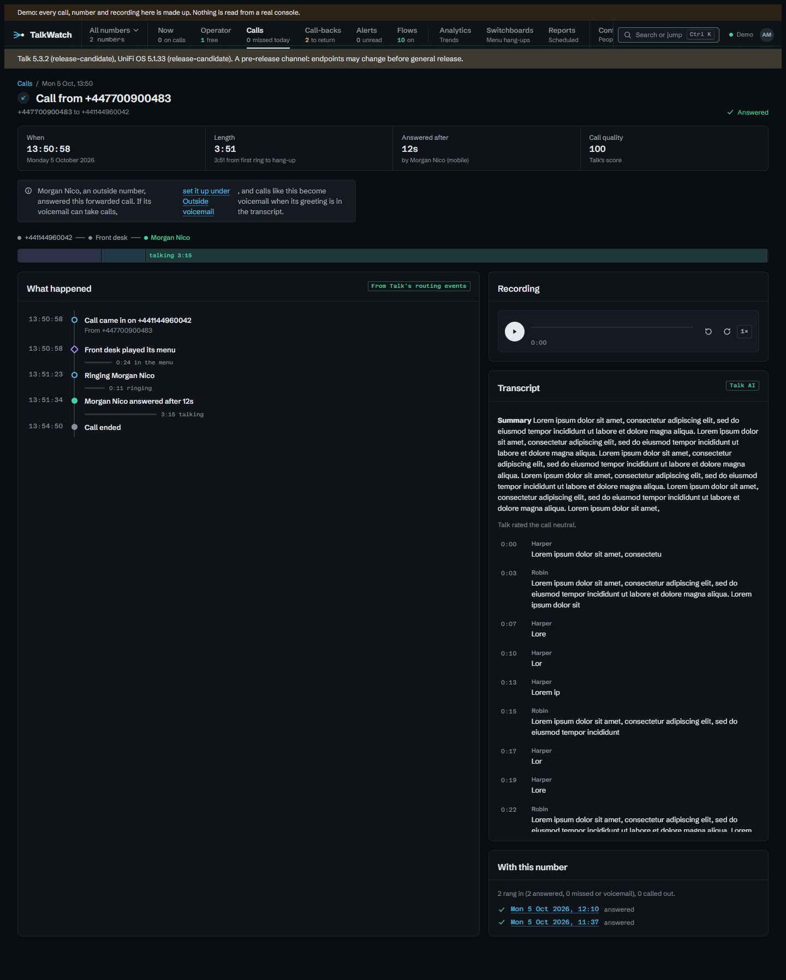Open the Call-backs tab

click(x=323, y=35)
